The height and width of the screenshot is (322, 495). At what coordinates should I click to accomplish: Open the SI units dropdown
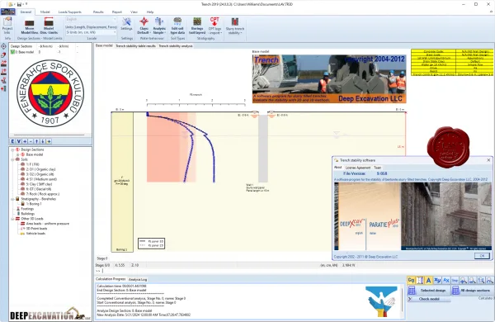(x=91, y=32)
